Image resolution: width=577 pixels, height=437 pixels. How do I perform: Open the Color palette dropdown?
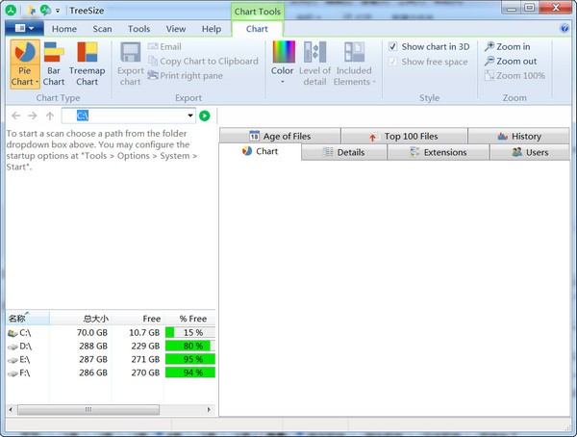[283, 63]
